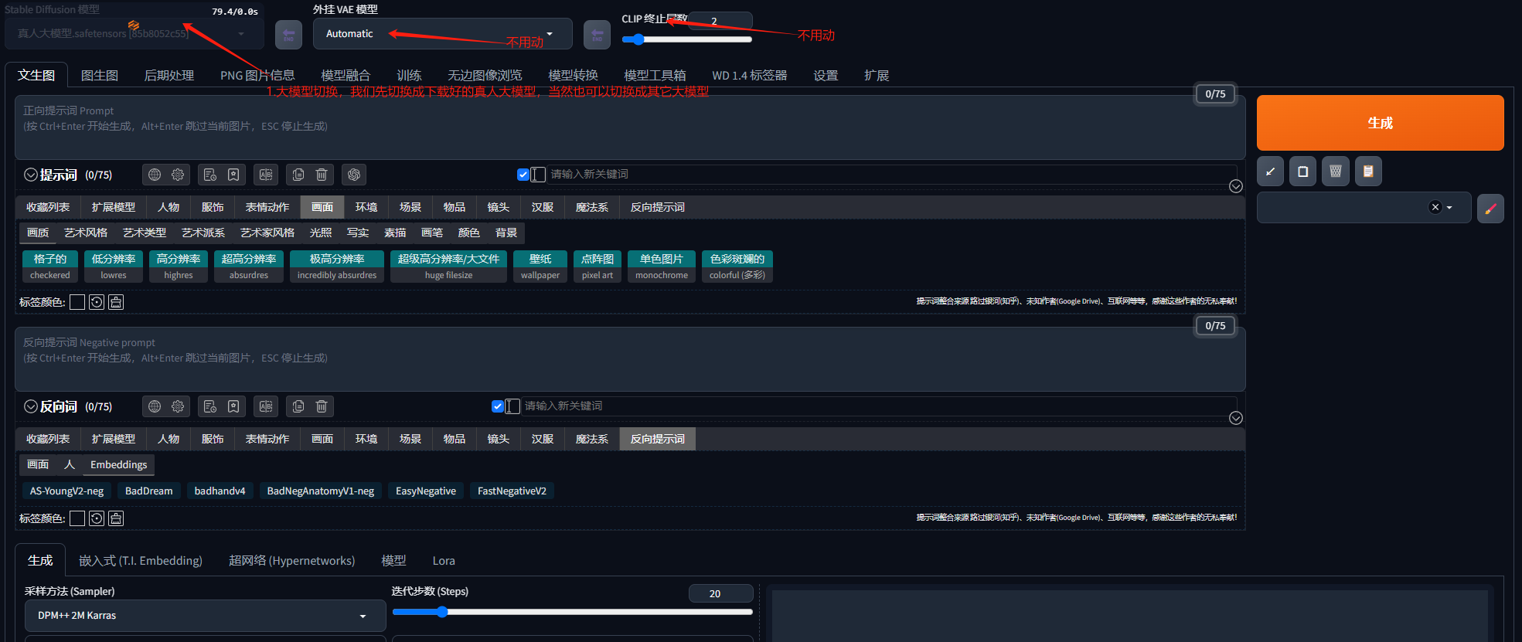Click ChatGPT icon in 提示词 toolbar
Image resolution: width=1522 pixels, height=642 pixels.
point(354,175)
